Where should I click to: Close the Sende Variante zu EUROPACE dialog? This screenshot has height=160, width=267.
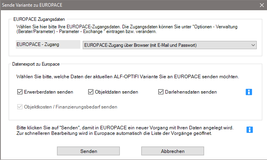[262, 5]
